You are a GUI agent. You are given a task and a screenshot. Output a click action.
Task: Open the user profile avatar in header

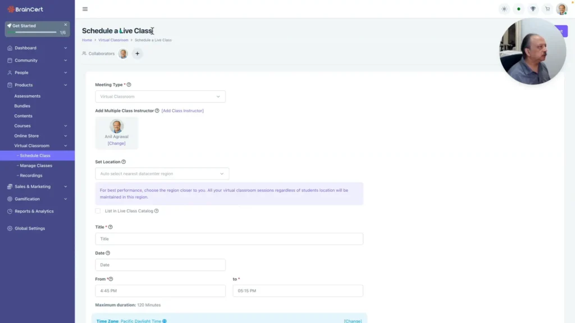562,9
